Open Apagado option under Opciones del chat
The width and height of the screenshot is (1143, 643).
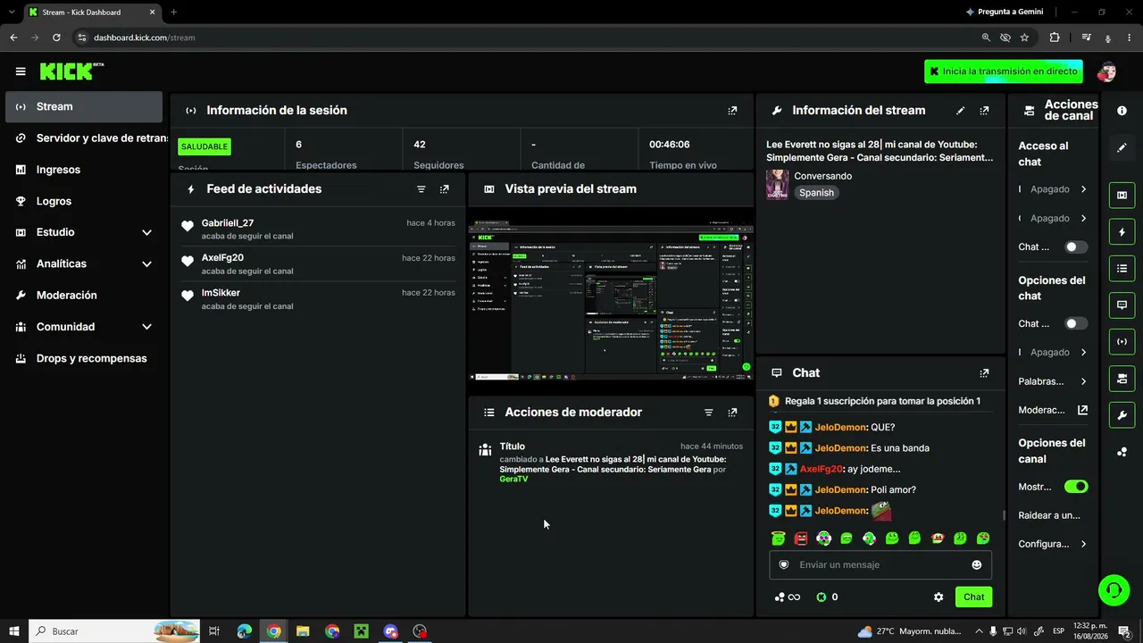(x=1054, y=353)
